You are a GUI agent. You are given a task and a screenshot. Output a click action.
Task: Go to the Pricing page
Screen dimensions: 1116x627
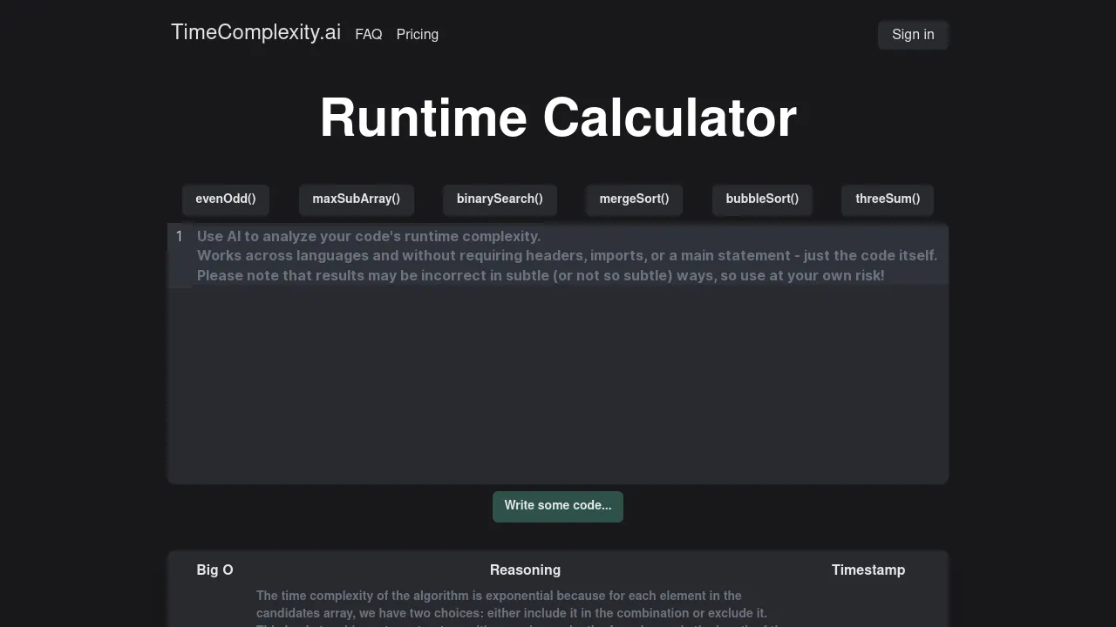pyautogui.click(x=418, y=34)
